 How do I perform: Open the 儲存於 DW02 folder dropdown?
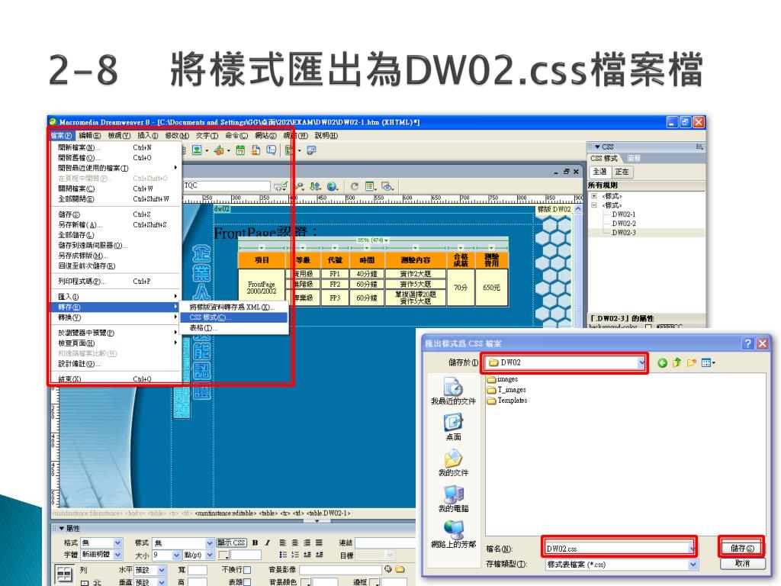pos(641,362)
